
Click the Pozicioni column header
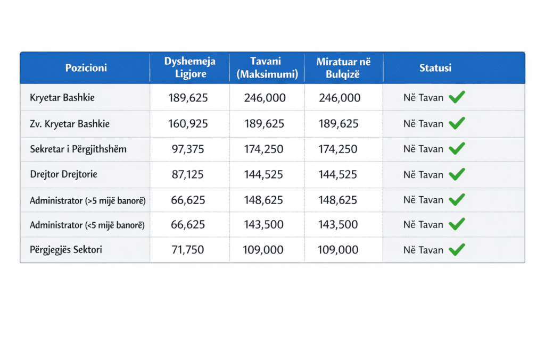tap(86, 68)
